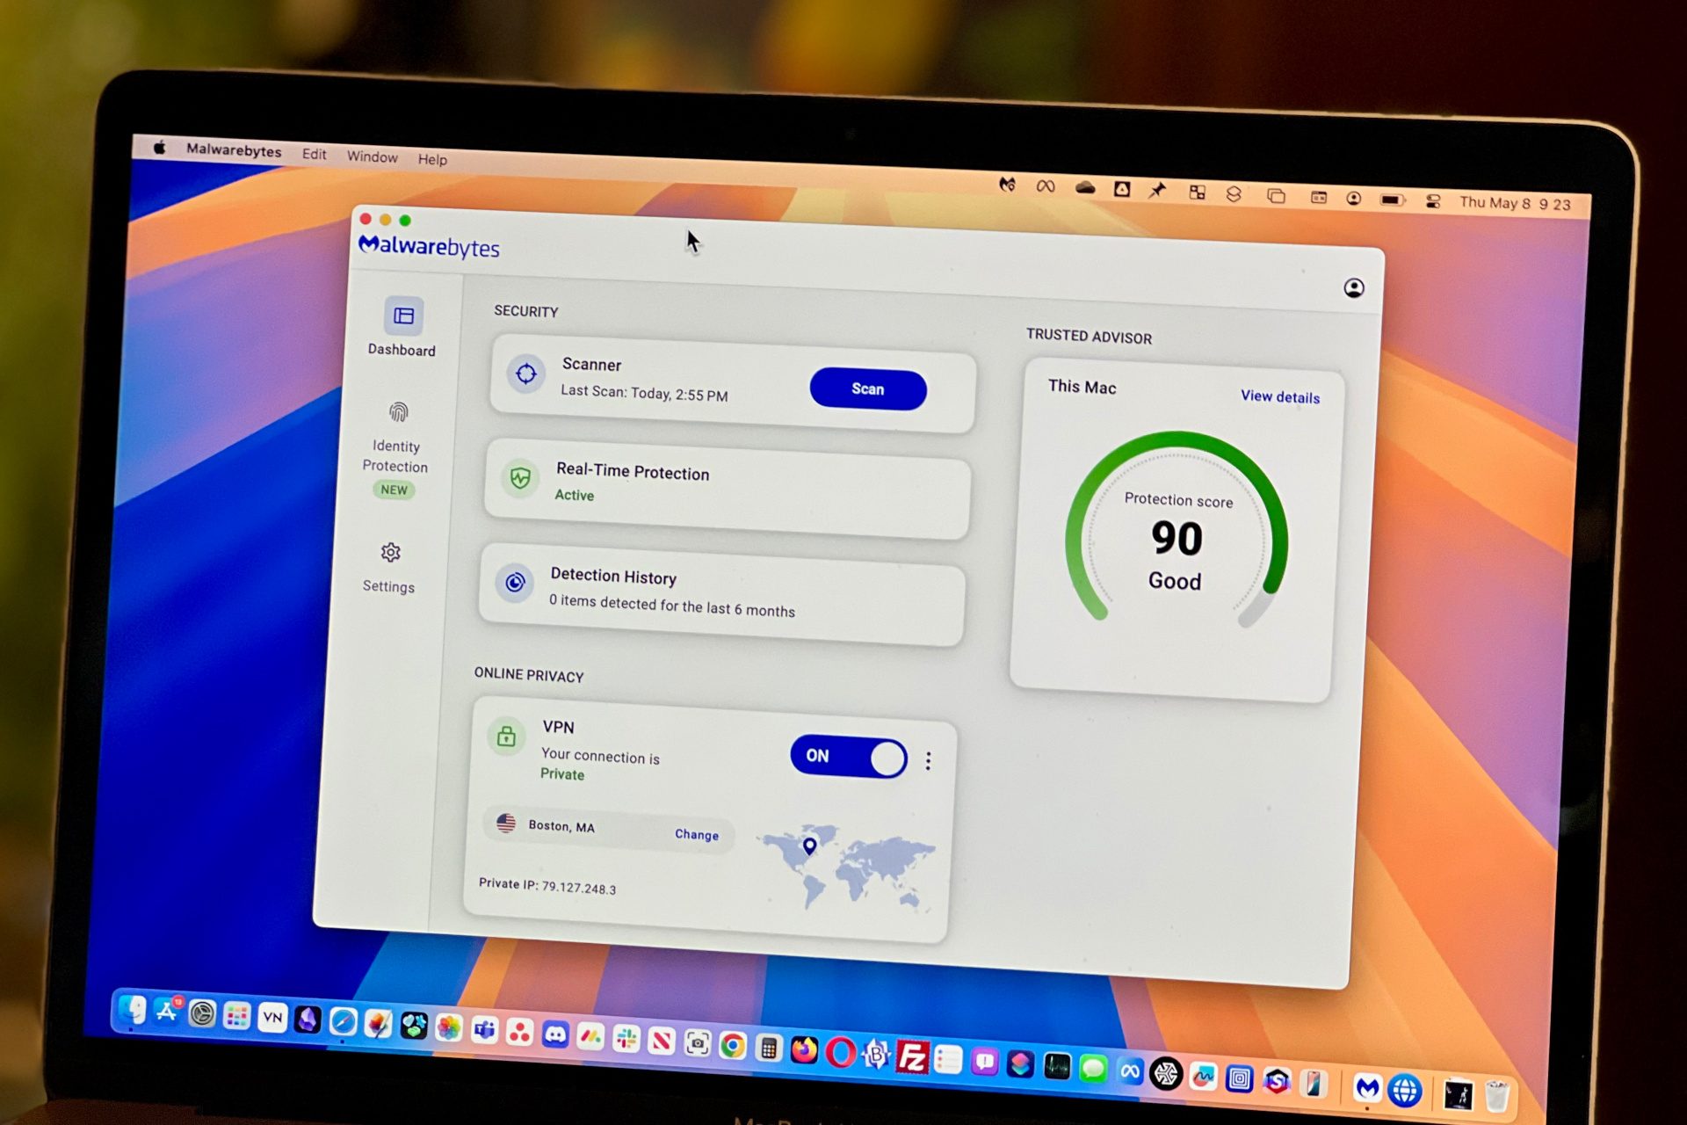Click the Real-Time Protection shield icon

(520, 479)
